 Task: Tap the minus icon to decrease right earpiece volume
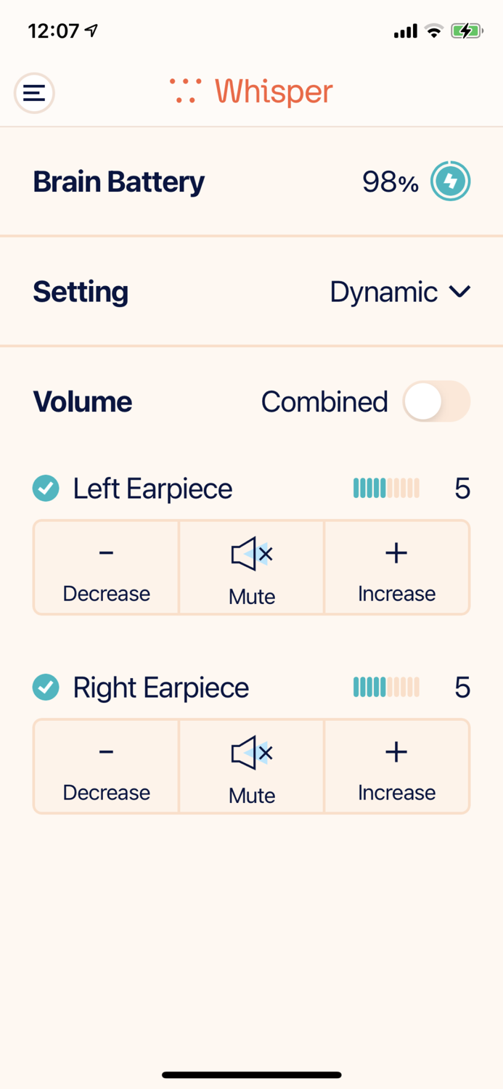click(x=105, y=753)
